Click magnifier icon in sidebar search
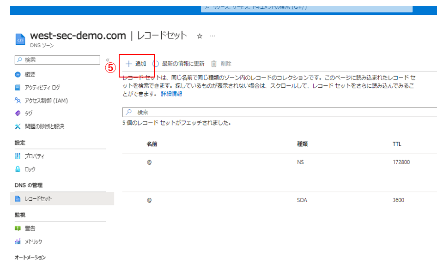The height and width of the screenshot is (275, 437). [19, 60]
